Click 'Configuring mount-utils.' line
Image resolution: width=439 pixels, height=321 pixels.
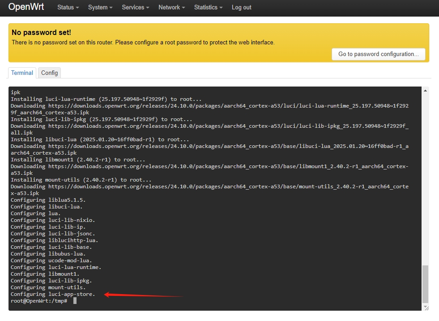(48, 287)
